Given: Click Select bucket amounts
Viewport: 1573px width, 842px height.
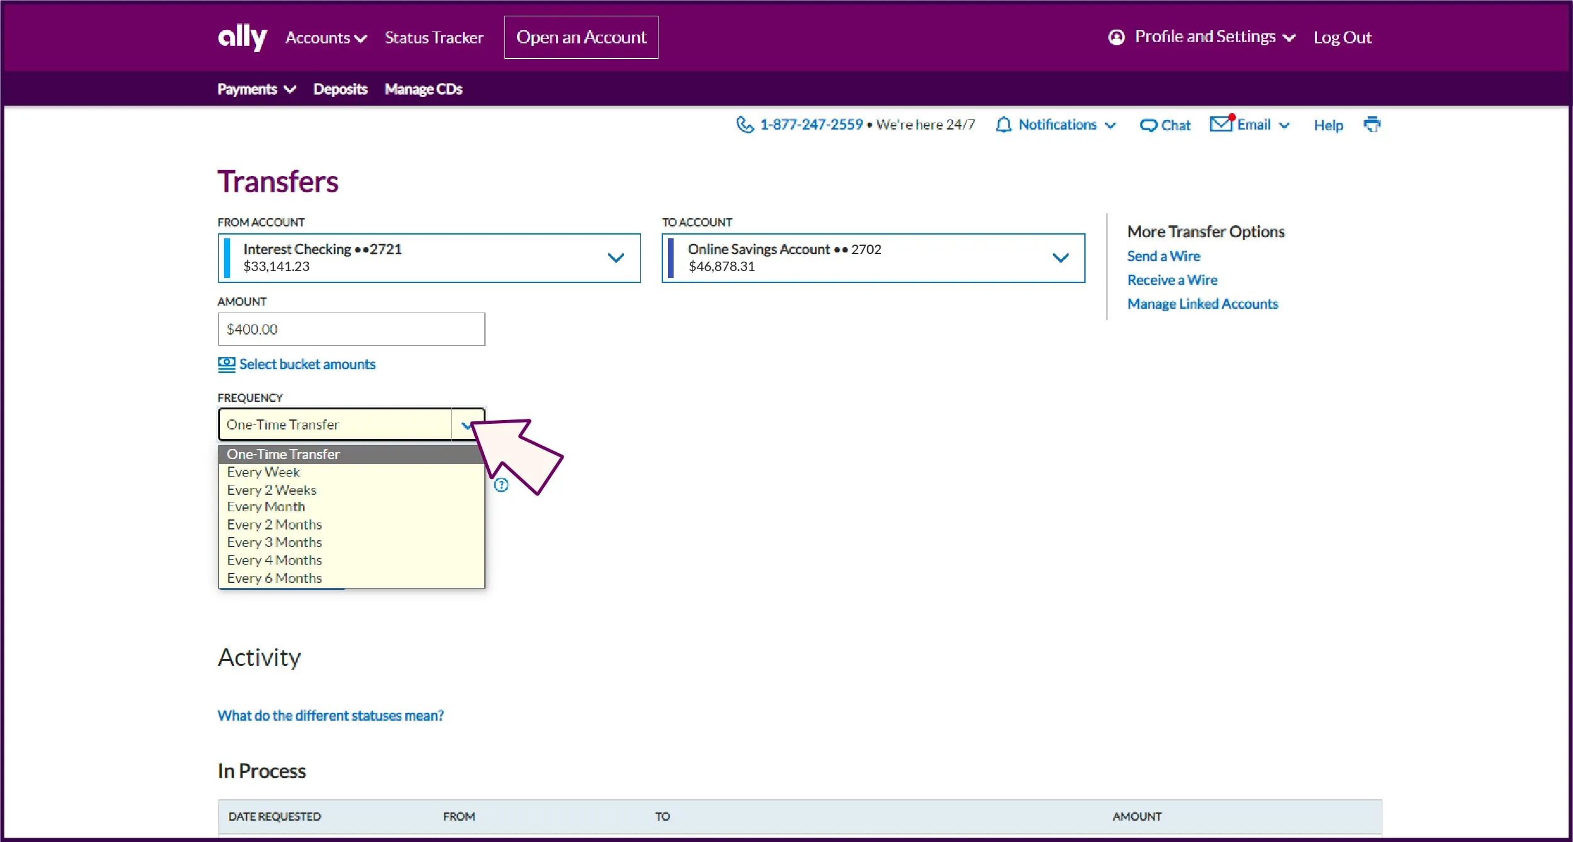Looking at the screenshot, I should pyautogui.click(x=306, y=363).
